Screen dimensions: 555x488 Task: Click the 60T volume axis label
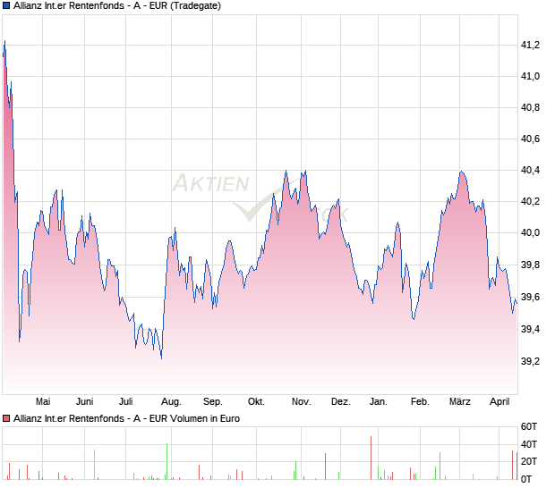pos(528,427)
